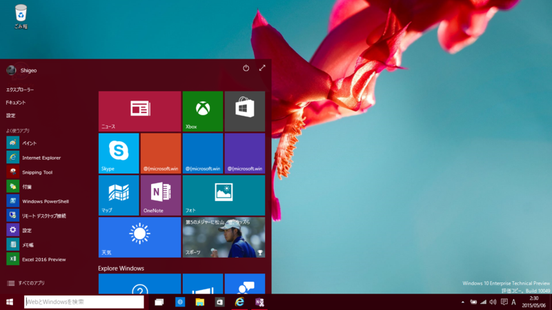552x310 pixels.
Task: Open ドキュメント in the Start menu
Action: click(16, 103)
